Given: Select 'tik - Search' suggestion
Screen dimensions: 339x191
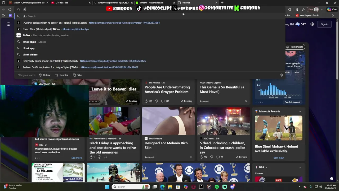Looking at the screenshot, I should click(150, 16).
